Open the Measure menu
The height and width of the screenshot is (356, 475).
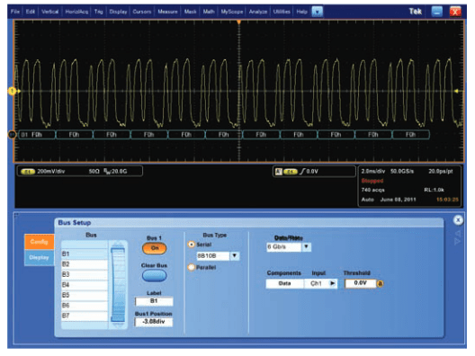tap(167, 12)
